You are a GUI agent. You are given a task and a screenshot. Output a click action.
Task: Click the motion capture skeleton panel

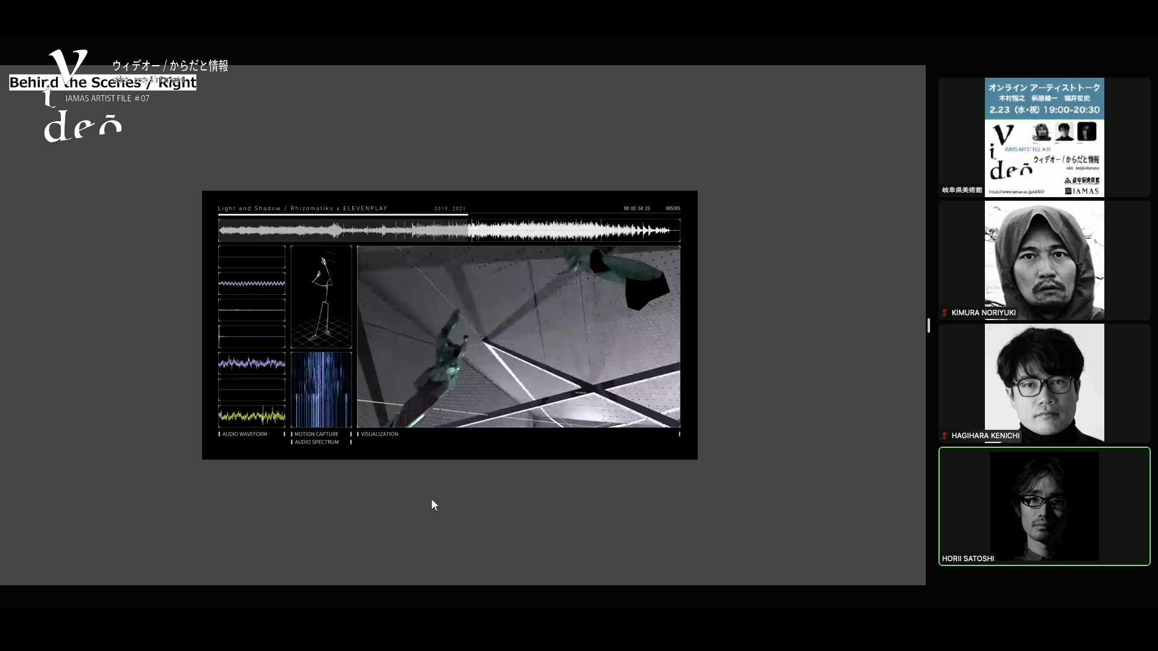[x=321, y=297]
